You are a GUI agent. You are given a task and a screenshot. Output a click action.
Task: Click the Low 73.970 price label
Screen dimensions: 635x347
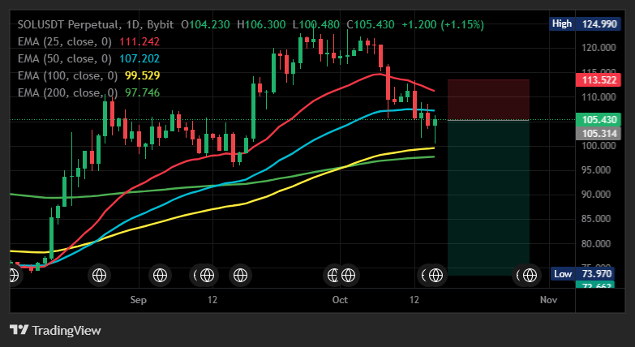[x=583, y=274]
